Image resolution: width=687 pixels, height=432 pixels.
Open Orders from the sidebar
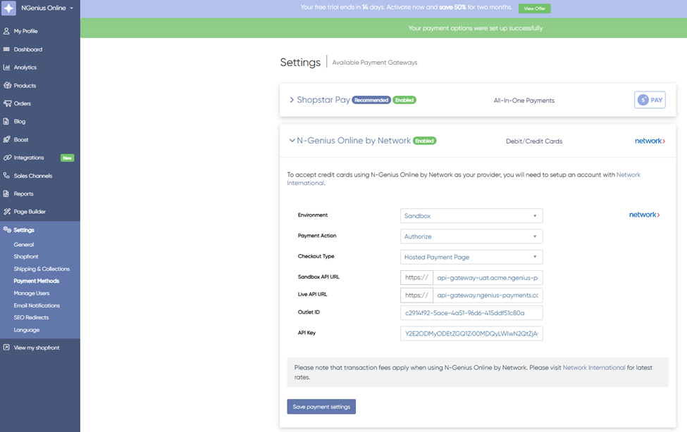pos(23,103)
